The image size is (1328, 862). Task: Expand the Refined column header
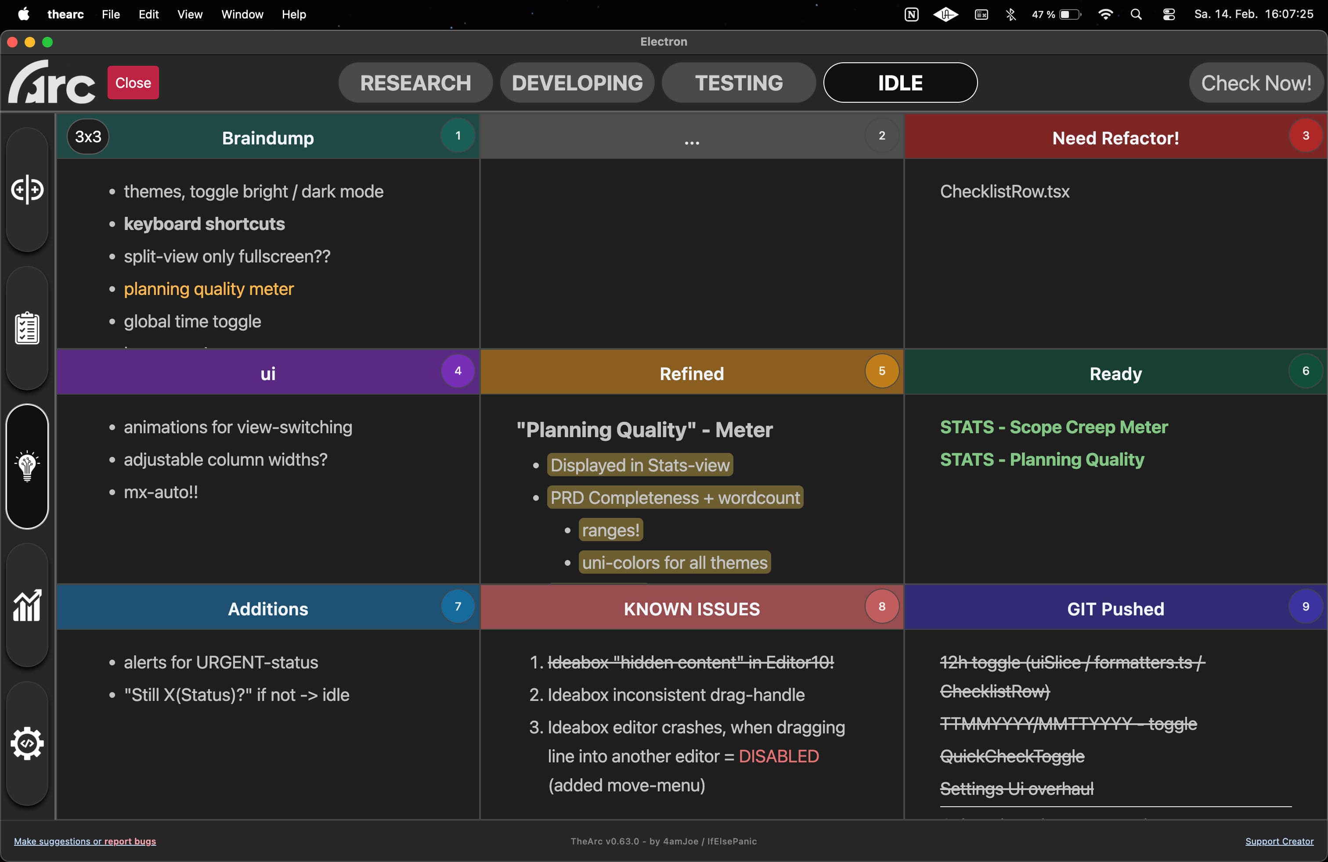(x=691, y=374)
